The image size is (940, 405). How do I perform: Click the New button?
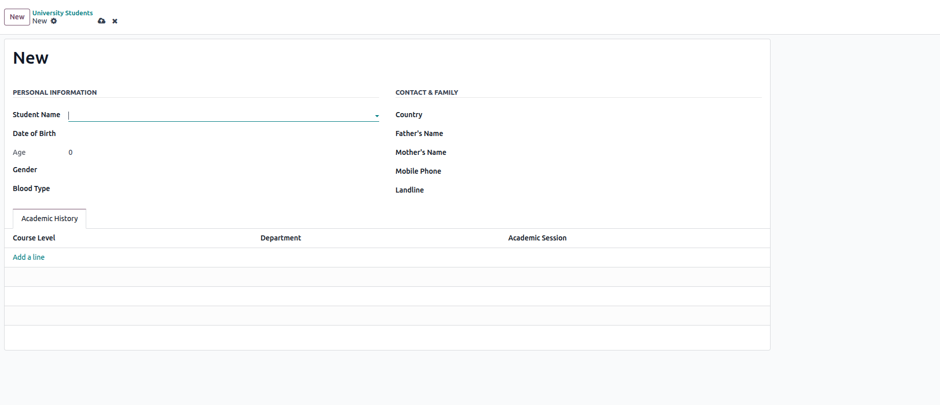[x=17, y=17]
